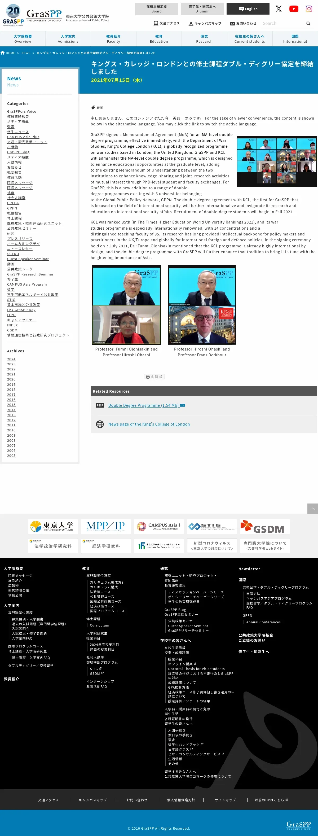
Task: Click the scroll-to-top arrow button
Action: click(x=312, y=509)
